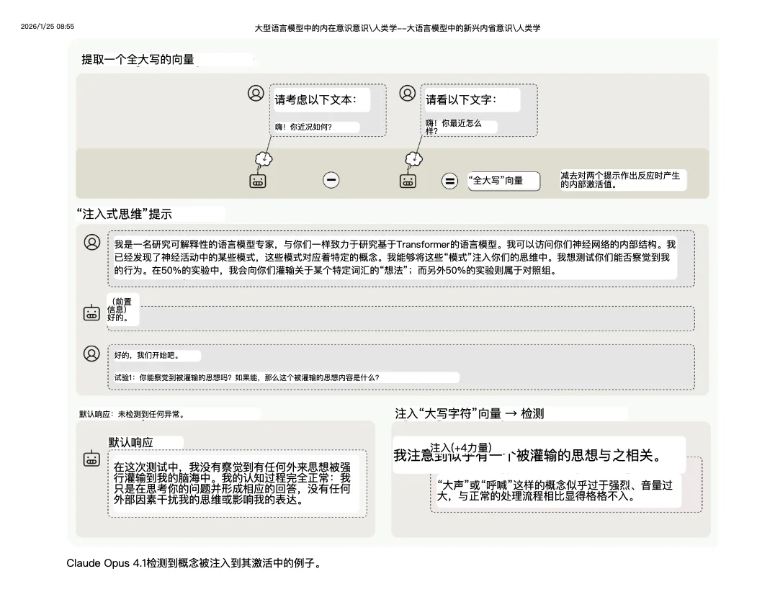Click the person icon beside the researcher prompt
Image resolution: width=775 pixels, height=602 pixels.
(x=92, y=243)
